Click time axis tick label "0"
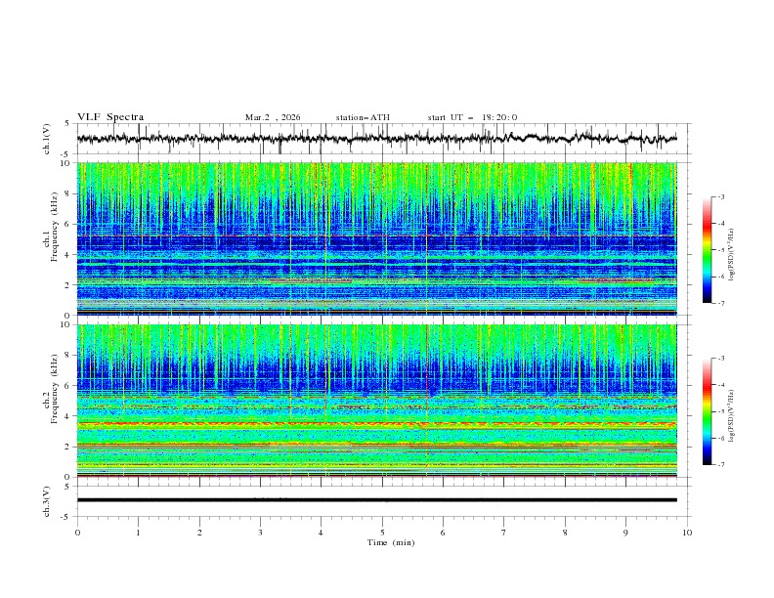 click(x=77, y=533)
